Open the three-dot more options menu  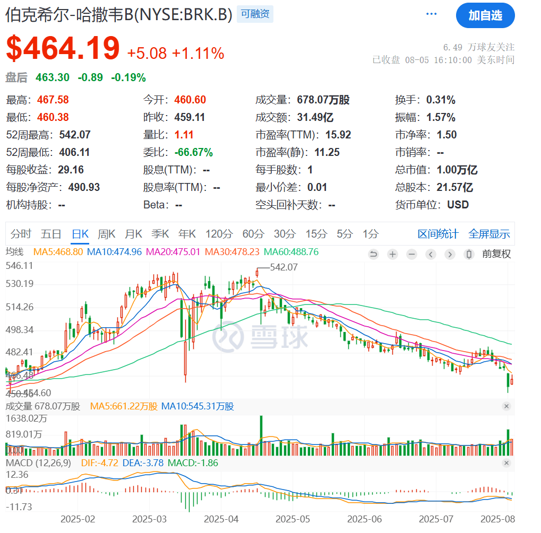coord(431,14)
